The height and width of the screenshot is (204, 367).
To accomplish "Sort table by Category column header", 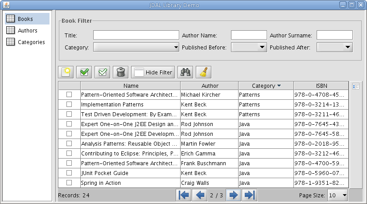I will pos(266,86).
